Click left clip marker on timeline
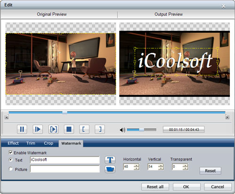The image size is (235, 194). [7, 117]
